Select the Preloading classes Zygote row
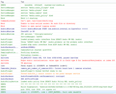The image size is (116, 94). tap(58, 55)
